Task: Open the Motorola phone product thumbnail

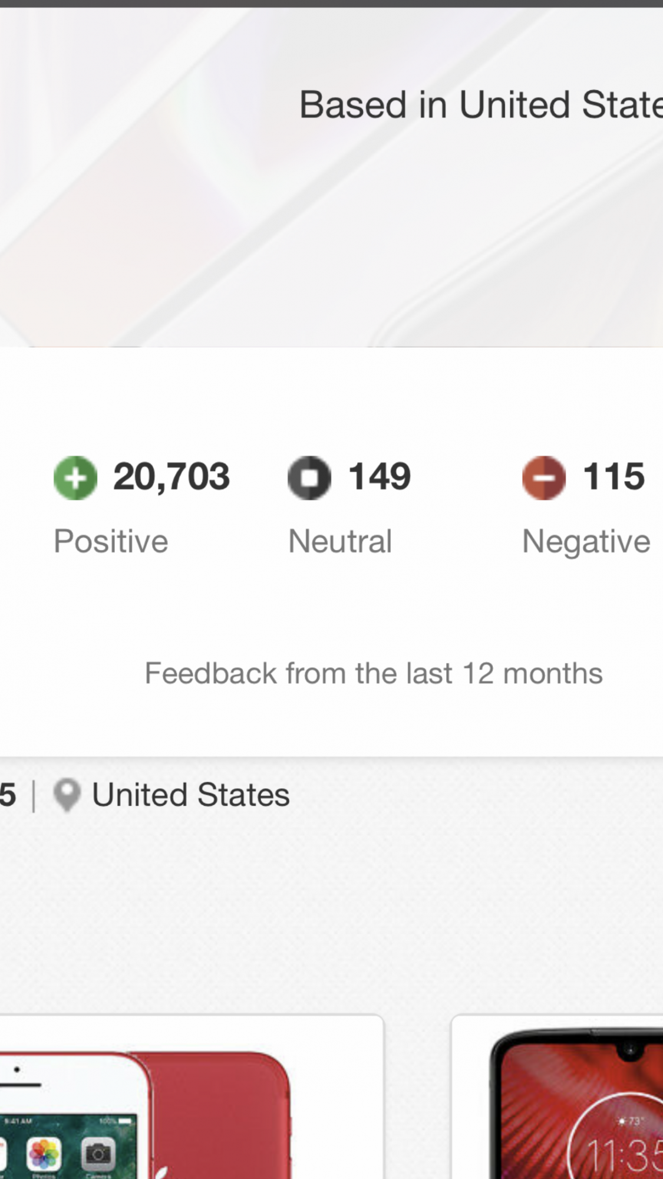Action: point(558,1097)
